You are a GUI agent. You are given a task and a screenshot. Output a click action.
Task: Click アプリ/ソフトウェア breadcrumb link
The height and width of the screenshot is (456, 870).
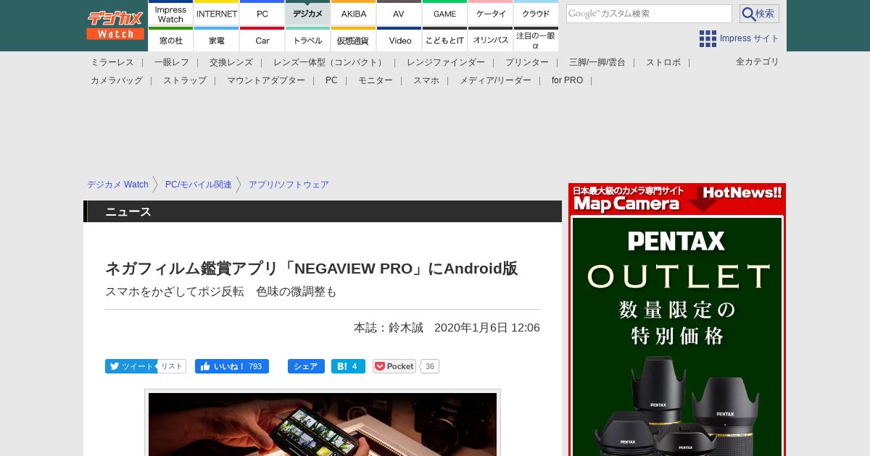(289, 185)
